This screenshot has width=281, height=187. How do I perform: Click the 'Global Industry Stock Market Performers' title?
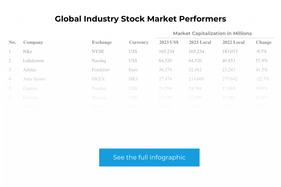(x=140, y=19)
